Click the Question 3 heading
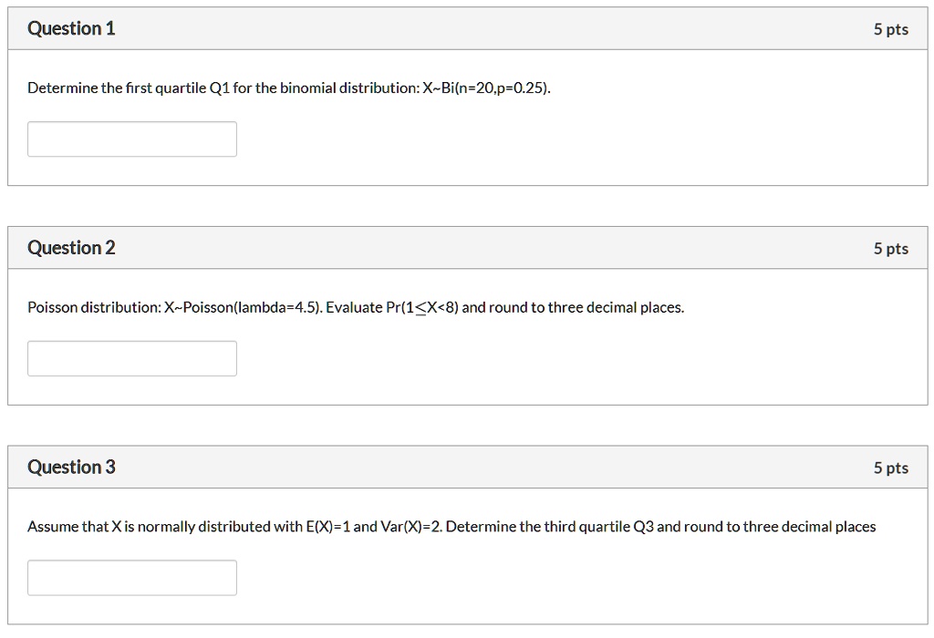The height and width of the screenshot is (638, 934). (71, 468)
